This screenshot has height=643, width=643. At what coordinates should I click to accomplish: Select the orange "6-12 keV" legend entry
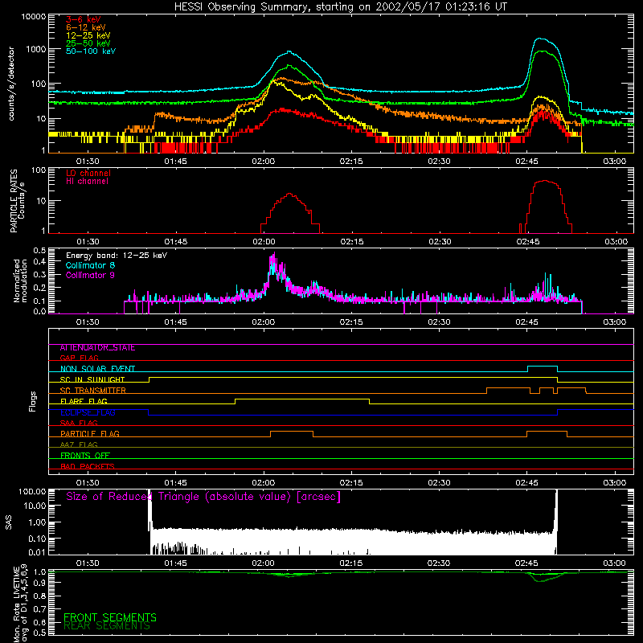click(86, 27)
